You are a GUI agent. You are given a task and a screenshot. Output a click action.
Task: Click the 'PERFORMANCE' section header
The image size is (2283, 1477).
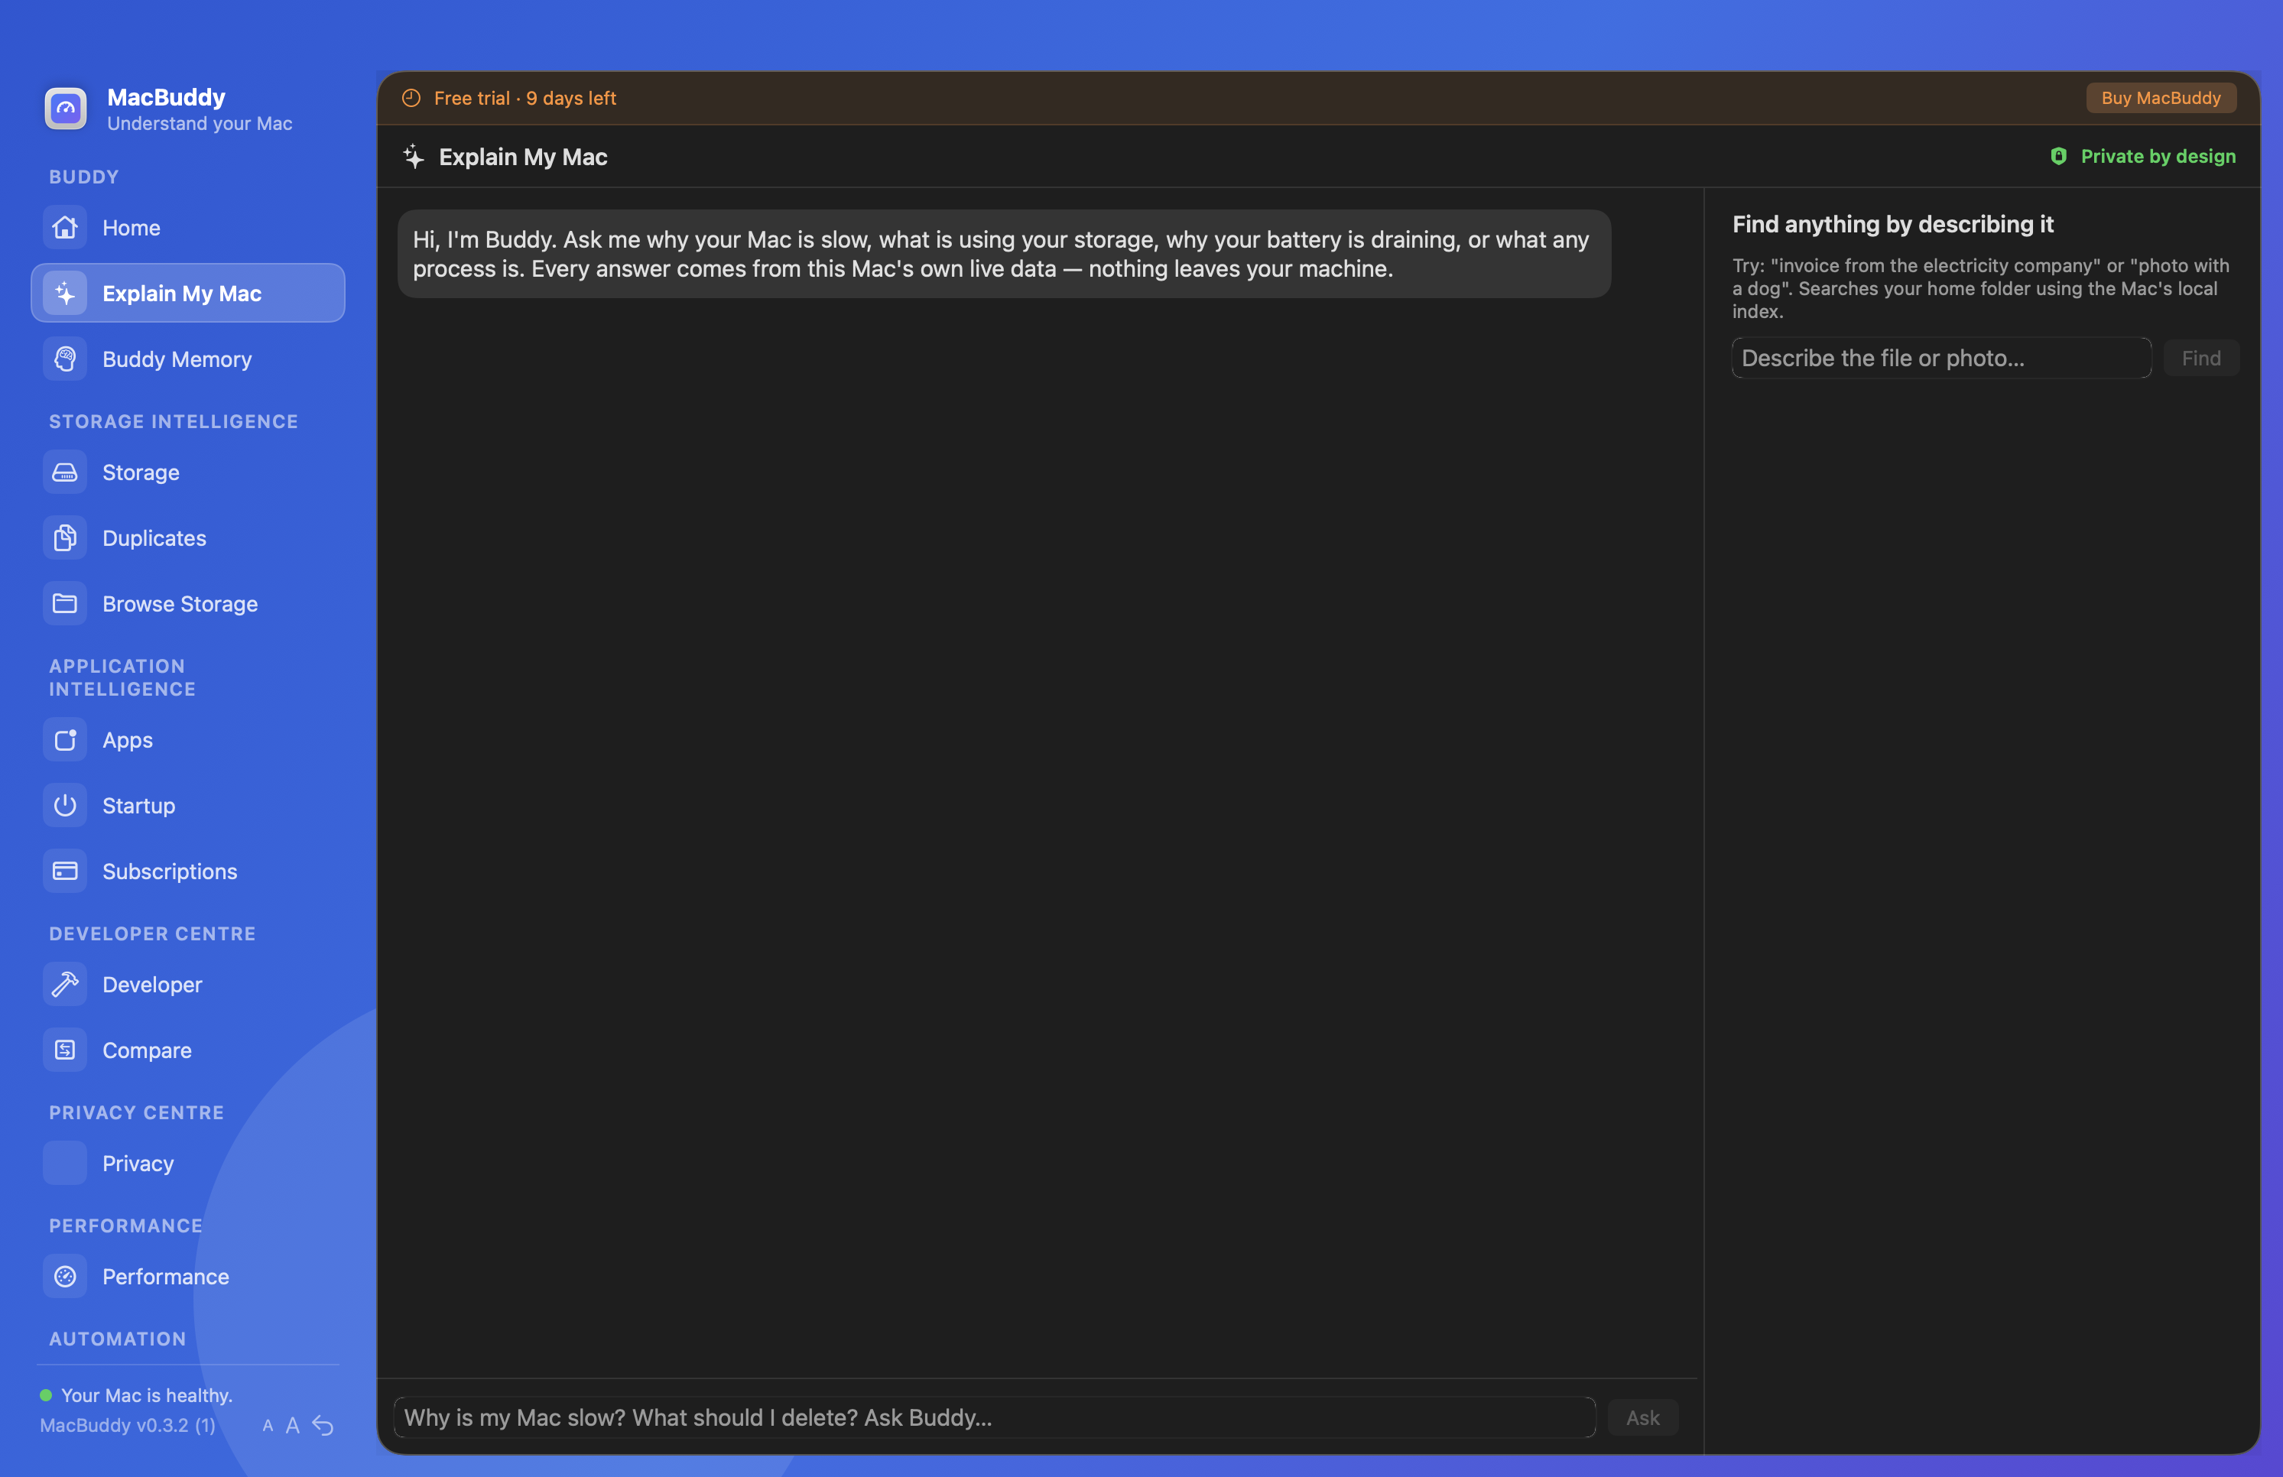[125, 1225]
